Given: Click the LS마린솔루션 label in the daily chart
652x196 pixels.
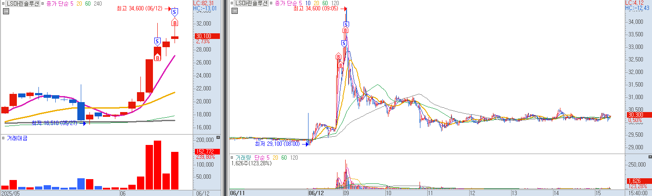Looking at the screenshot, I should 22,3.
